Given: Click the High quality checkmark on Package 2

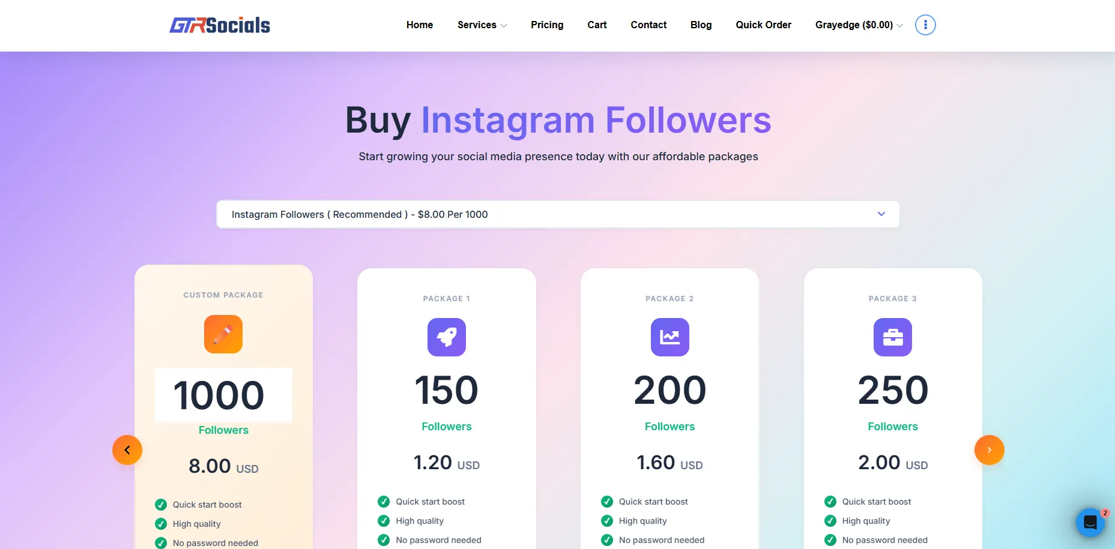Looking at the screenshot, I should pyautogui.click(x=607, y=521).
